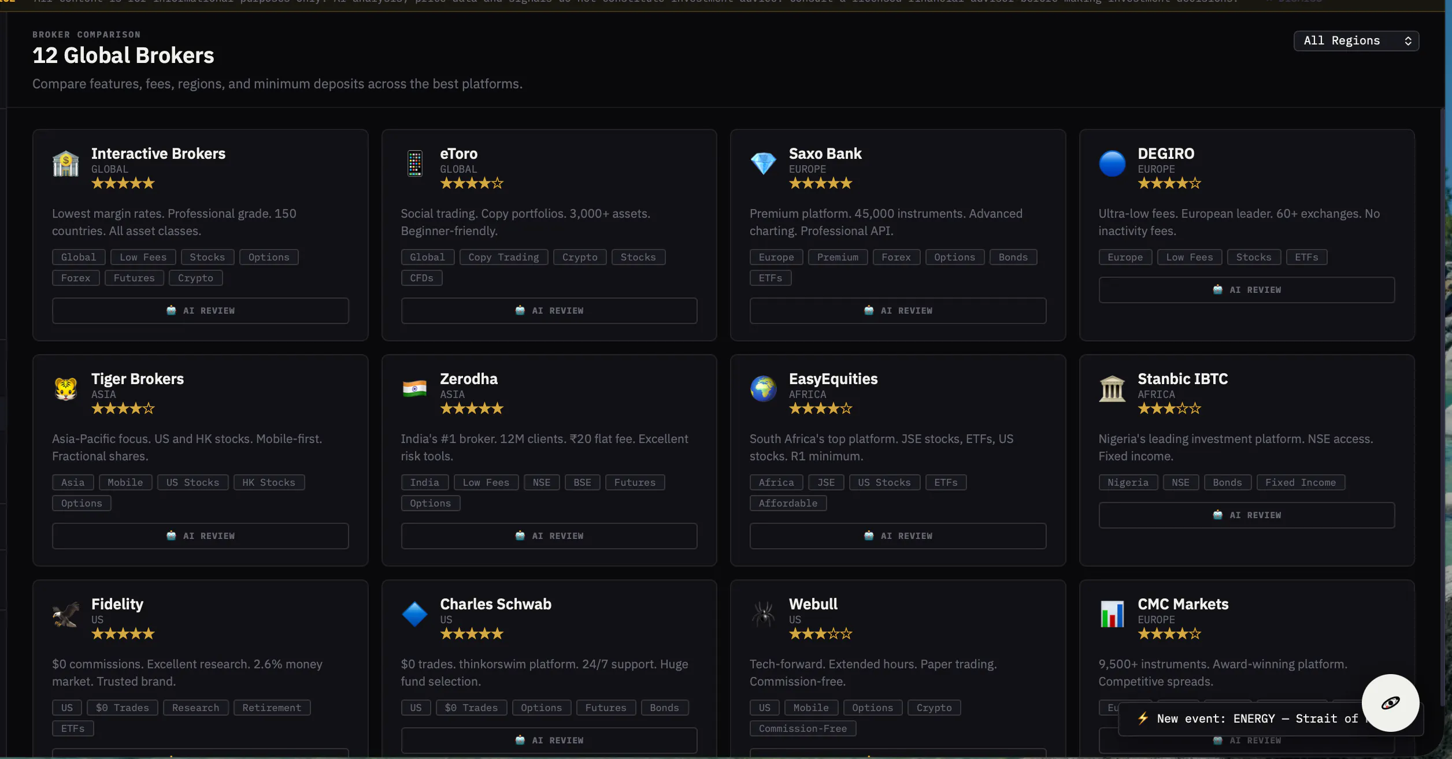
Task: Click the eToro phone icon
Action: (x=414, y=163)
